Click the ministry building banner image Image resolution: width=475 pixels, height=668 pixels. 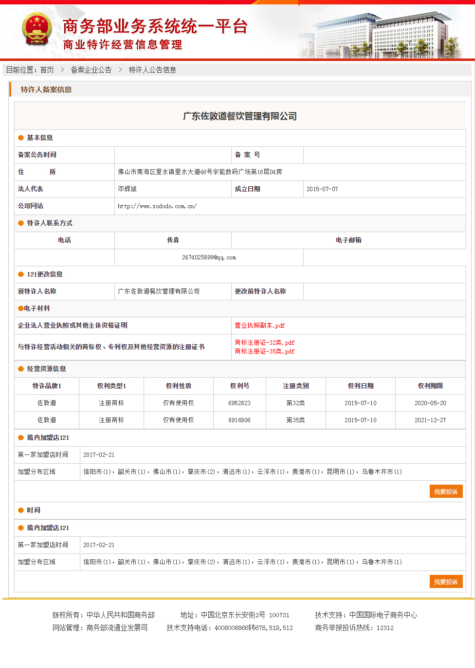coord(380,34)
